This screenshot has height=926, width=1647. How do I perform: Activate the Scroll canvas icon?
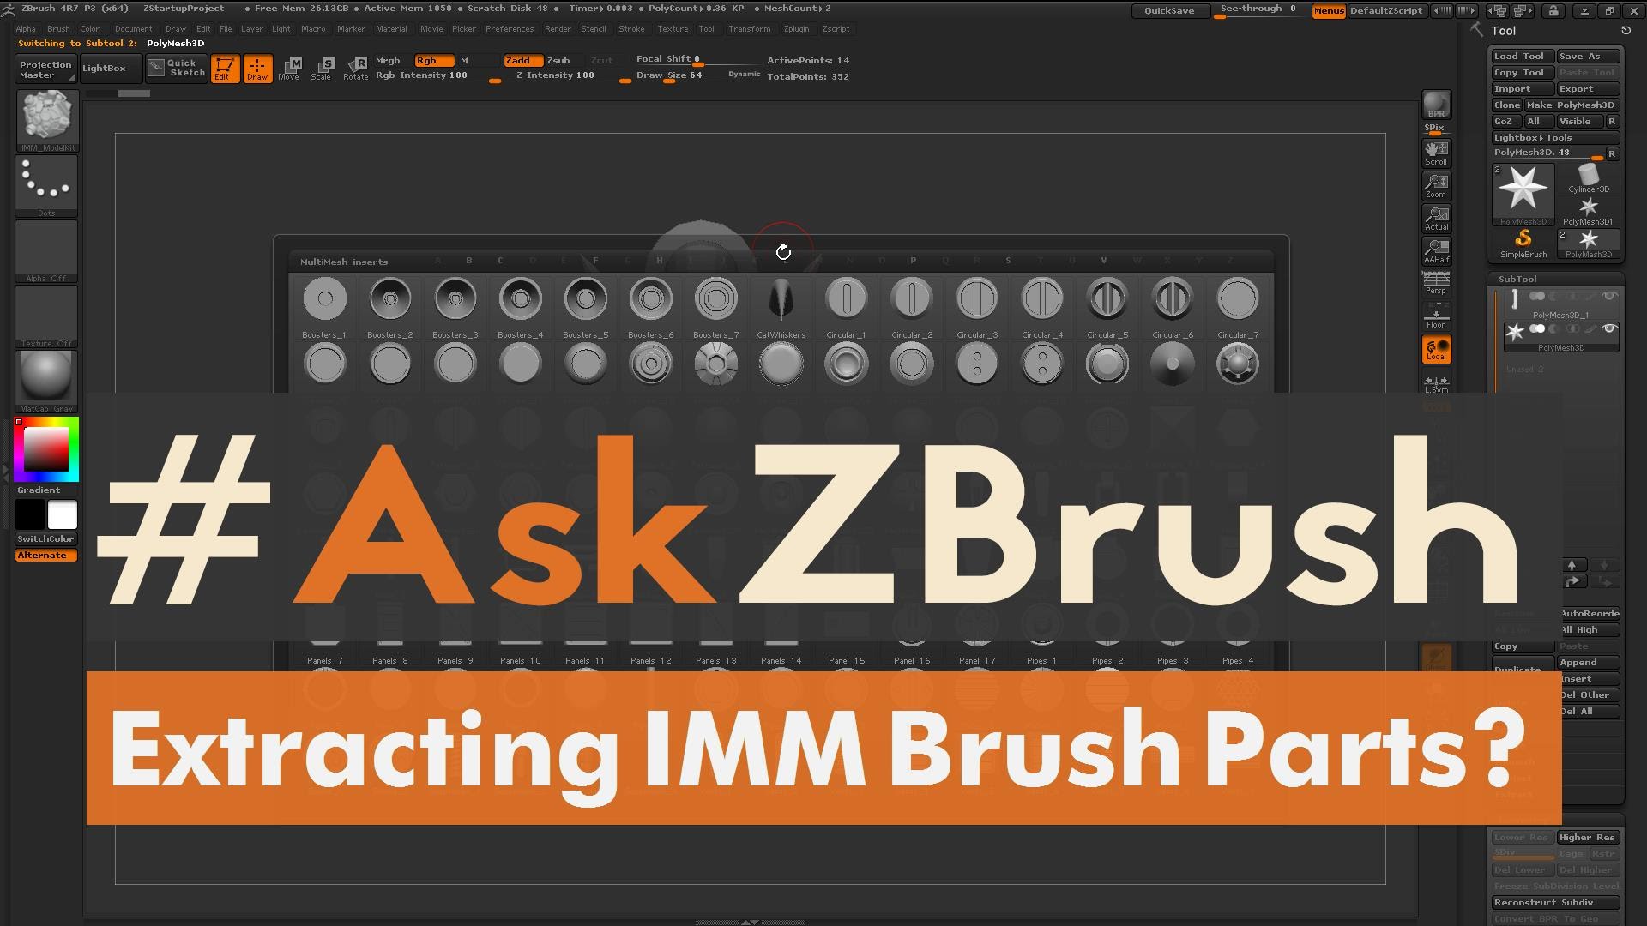click(1436, 153)
